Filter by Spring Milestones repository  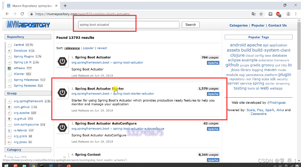tap(26, 80)
